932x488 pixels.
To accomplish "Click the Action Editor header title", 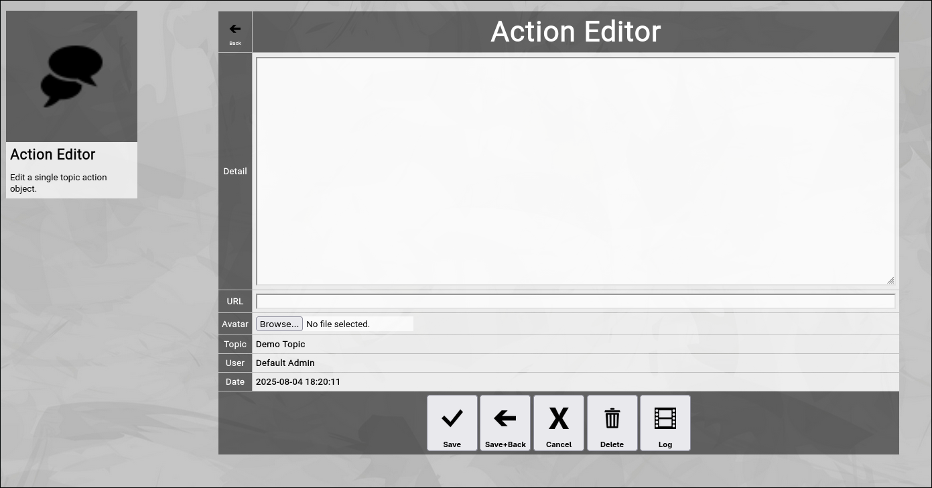I will (x=576, y=32).
